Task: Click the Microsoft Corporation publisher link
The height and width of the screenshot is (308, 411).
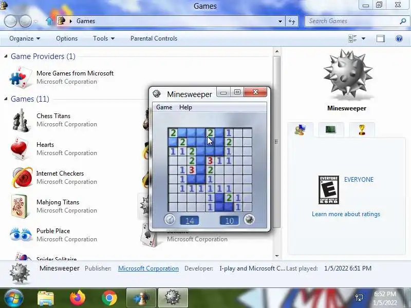Action: (x=148, y=268)
